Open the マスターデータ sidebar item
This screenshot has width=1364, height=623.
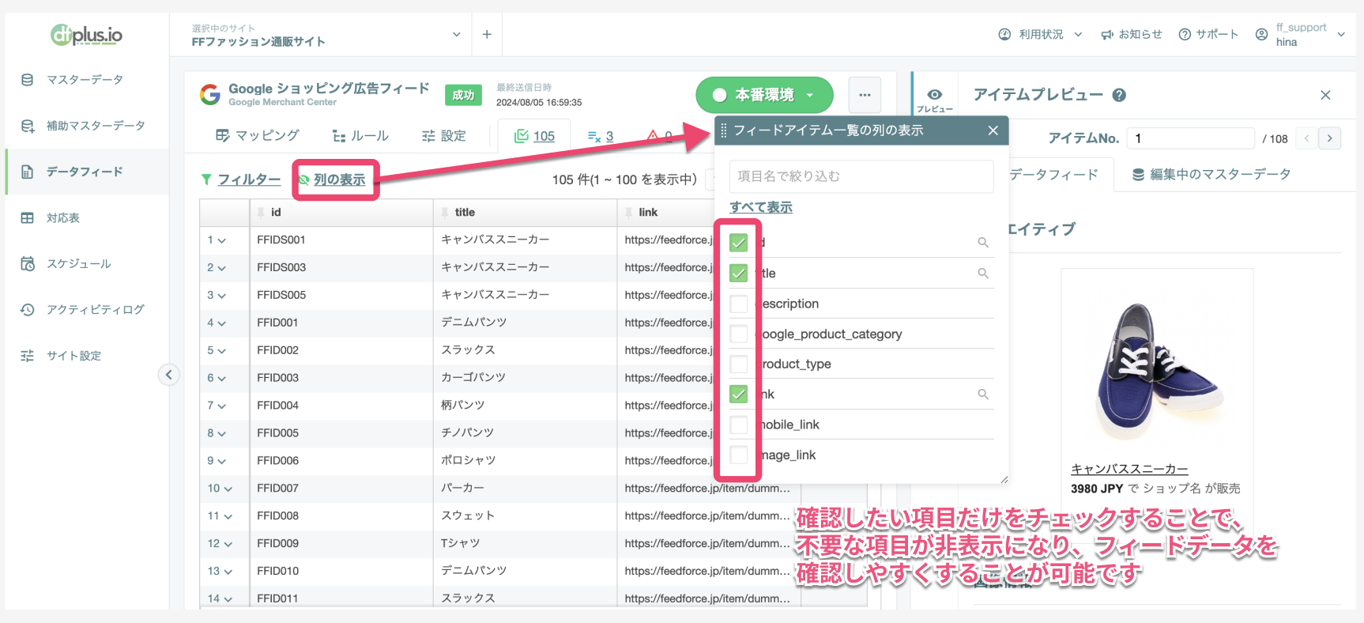[x=84, y=80]
